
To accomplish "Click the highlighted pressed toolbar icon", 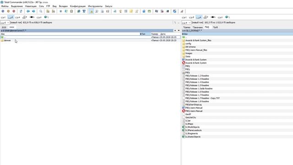I will [x=91, y=11].
